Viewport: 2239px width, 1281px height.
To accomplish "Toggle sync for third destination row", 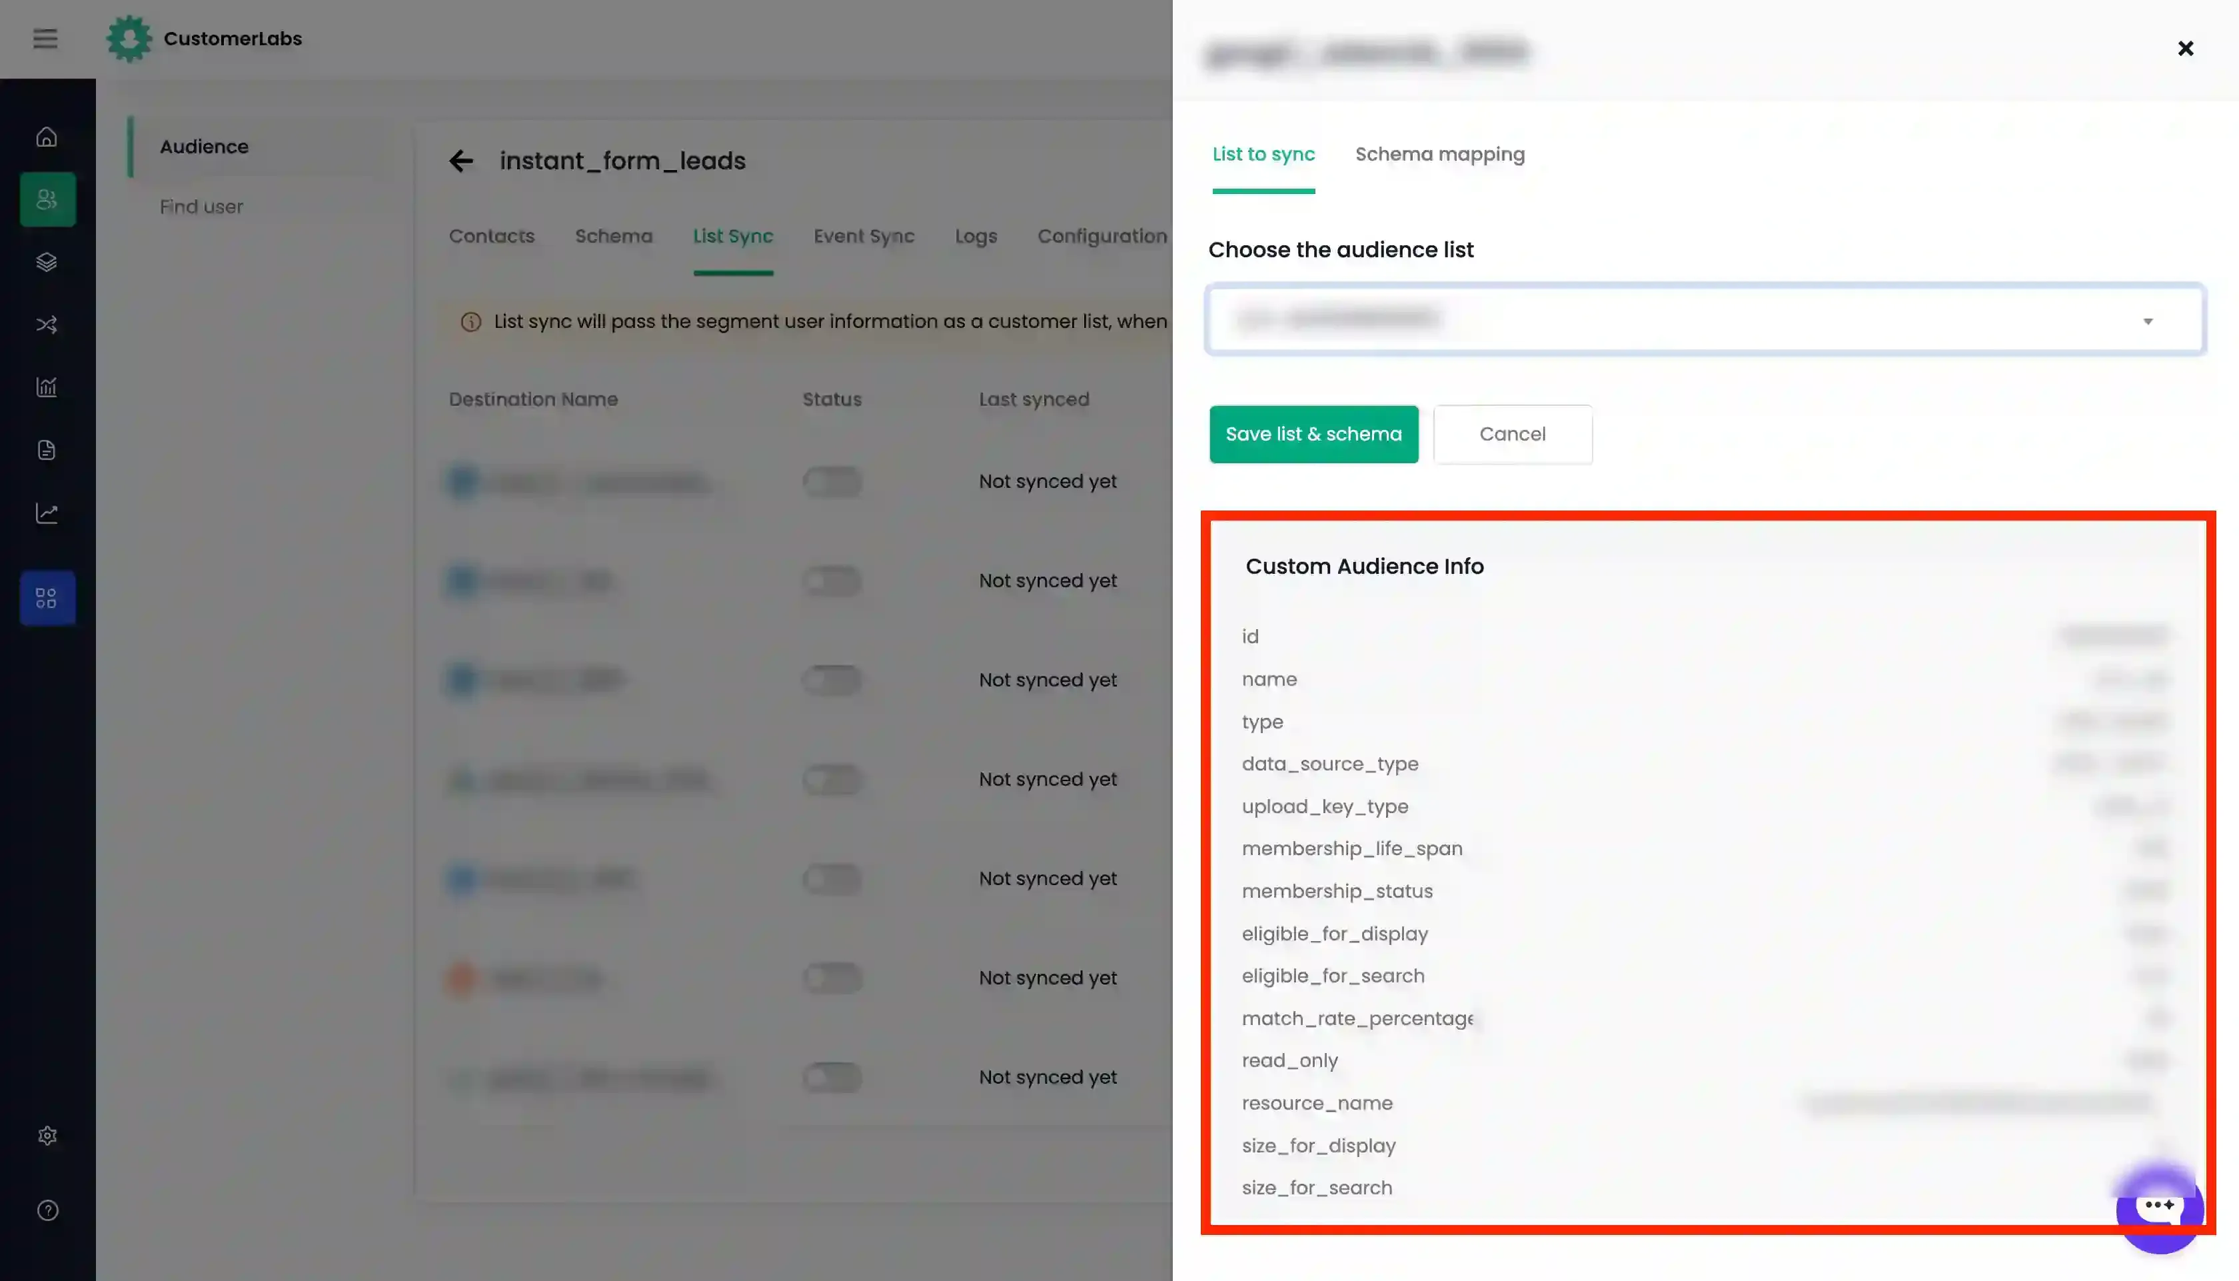I will pyautogui.click(x=832, y=680).
